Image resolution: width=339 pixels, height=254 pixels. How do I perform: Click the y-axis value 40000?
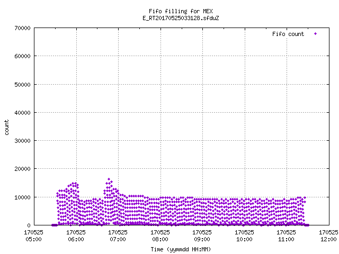click(x=22, y=113)
